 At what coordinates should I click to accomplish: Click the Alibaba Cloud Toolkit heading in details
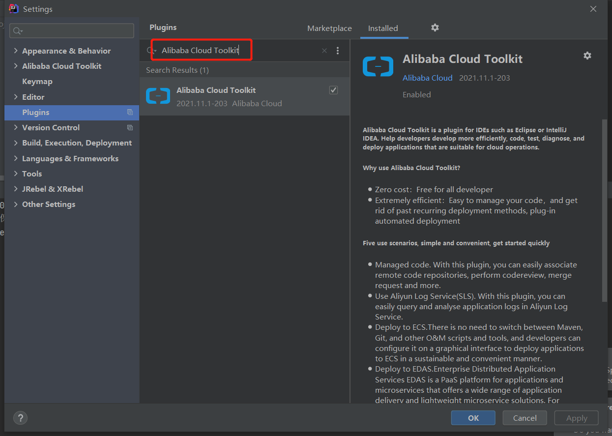click(x=463, y=59)
